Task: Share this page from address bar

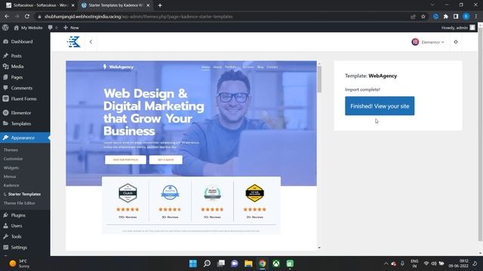Action: pos(413,17)
